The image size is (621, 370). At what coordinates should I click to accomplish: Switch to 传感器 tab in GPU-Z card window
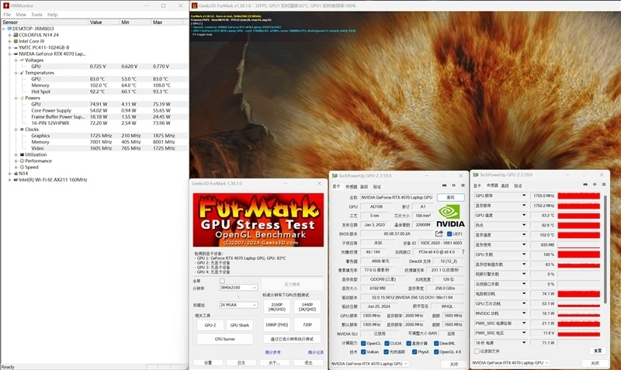pos(351,187)
